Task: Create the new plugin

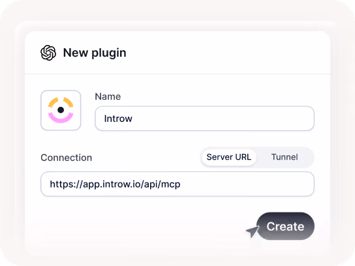Action: pos(285,226)
